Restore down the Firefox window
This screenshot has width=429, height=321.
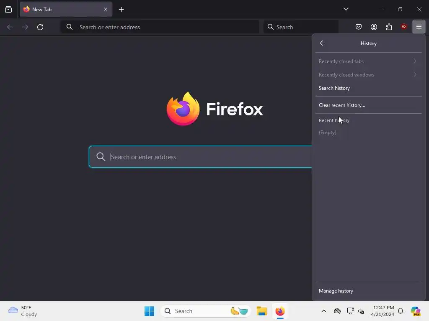400,9
